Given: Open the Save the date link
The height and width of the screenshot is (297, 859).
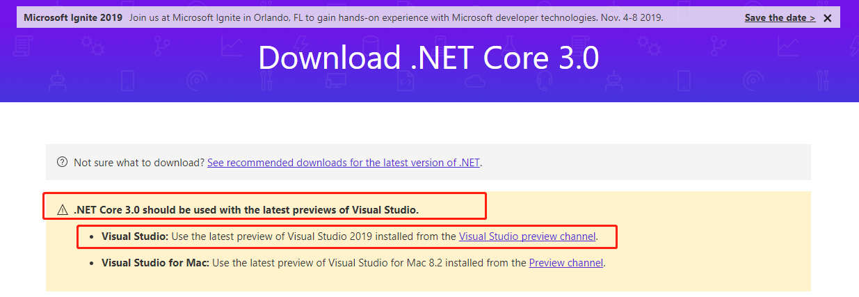Looking at the screenshot, I should click(x=780, y=18).
